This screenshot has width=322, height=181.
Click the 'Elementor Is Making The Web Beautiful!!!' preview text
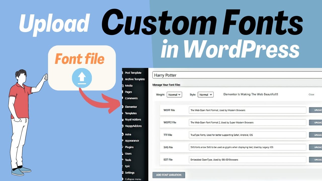[251, 95]
